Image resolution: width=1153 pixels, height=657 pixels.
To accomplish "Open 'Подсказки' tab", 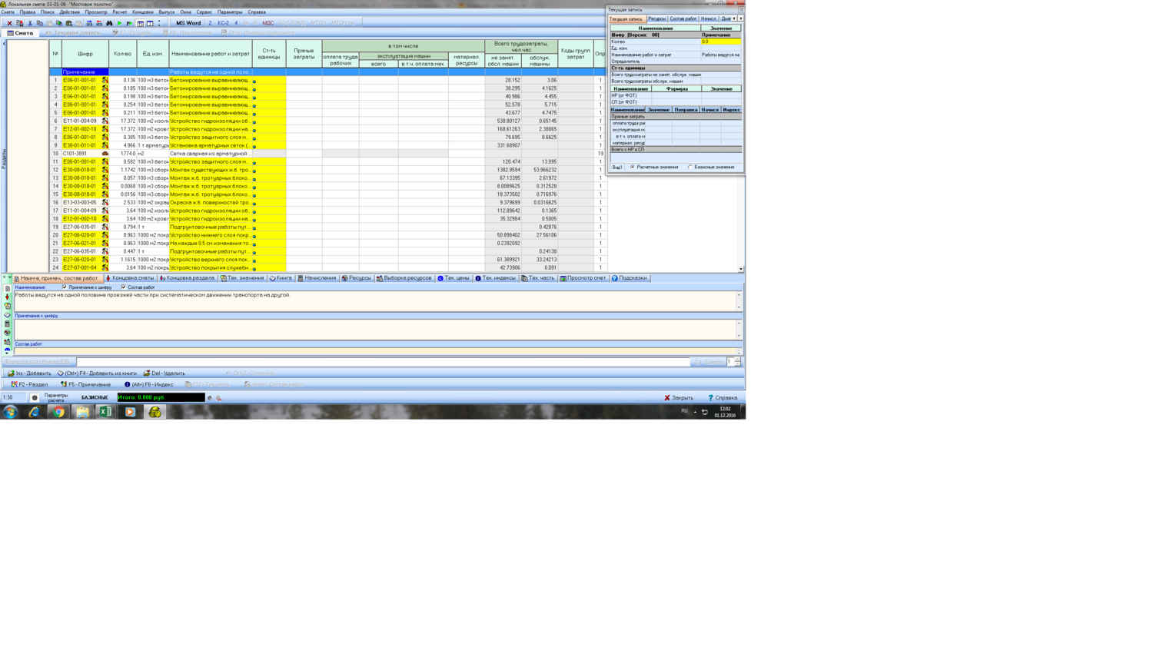I will (629, 278).
